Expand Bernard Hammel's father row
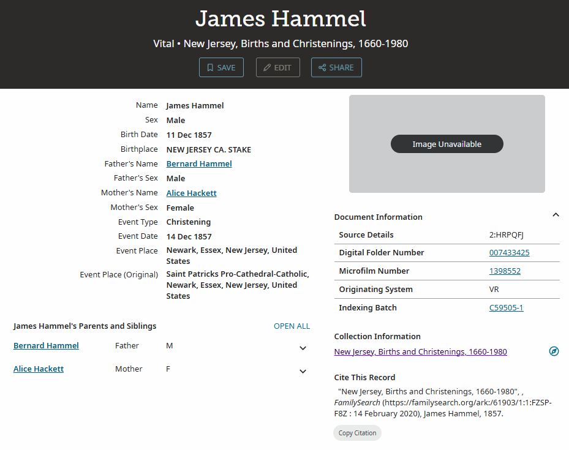 (x=303, y=348)
